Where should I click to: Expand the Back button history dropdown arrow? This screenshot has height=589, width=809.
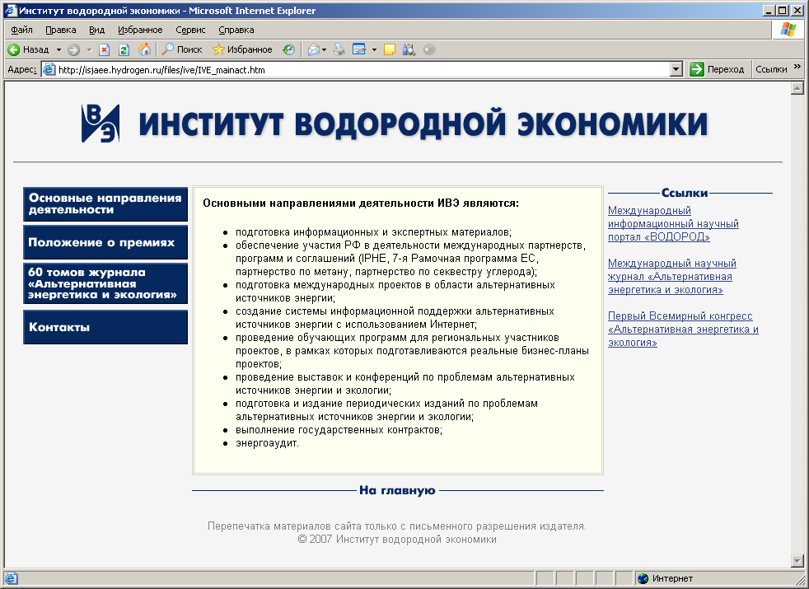click(x=58, y=49)
